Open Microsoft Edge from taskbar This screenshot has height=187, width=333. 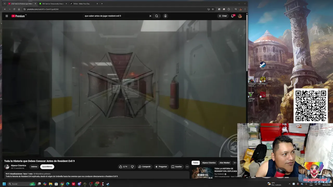click(68, 184)
